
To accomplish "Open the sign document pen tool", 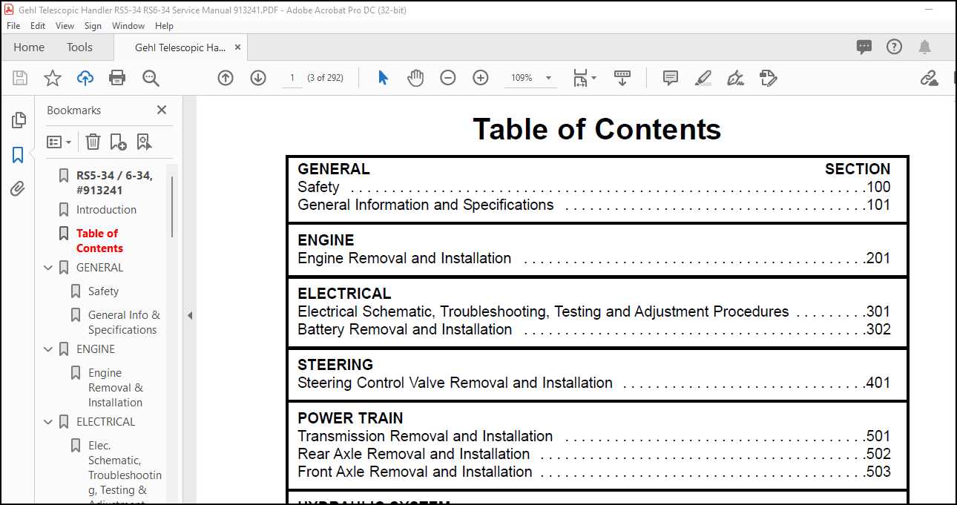I will click(x=736, y=78).
